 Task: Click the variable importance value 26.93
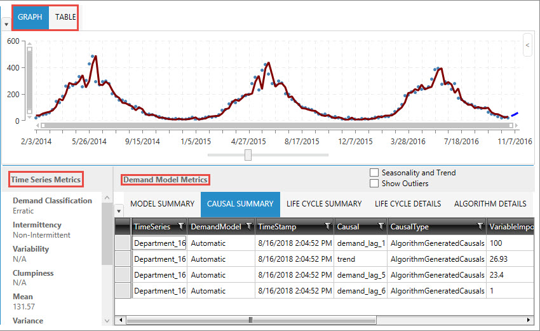(x=499, y=259)
